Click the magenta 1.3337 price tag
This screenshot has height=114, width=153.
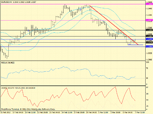tap(149, 20)
